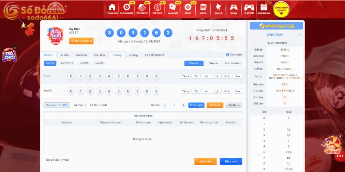The height and width of the screenshot is (172, 345).
Task: Click the Đặt cược button
Action: coord(231,161)
